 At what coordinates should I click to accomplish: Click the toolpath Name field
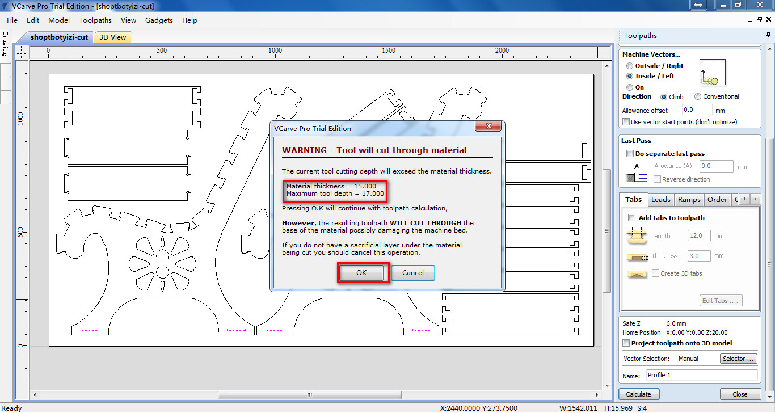click(702, 376)
